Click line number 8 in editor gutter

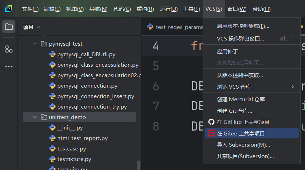156,126
